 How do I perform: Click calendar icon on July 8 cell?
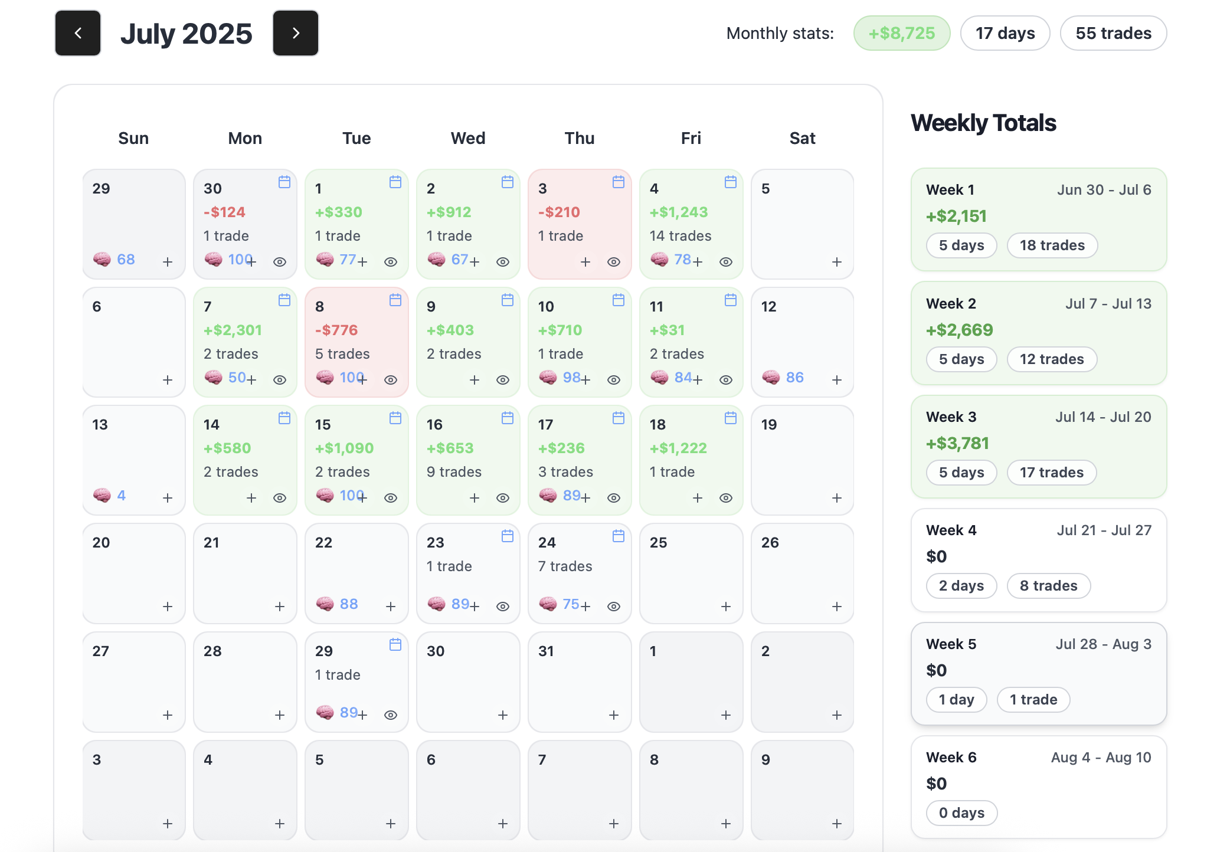pos(395,300)
